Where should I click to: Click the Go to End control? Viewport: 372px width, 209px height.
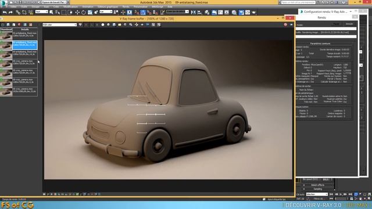(x=350, y=194)
